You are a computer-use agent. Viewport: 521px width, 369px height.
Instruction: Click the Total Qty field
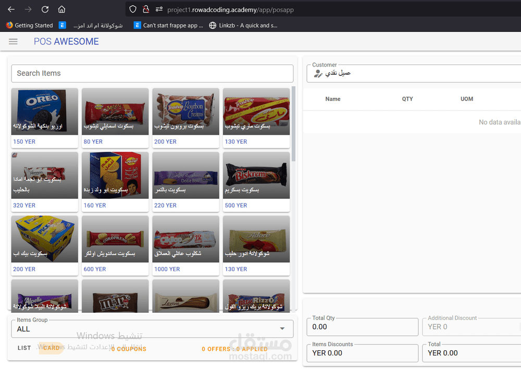click(x=362, y=327)
